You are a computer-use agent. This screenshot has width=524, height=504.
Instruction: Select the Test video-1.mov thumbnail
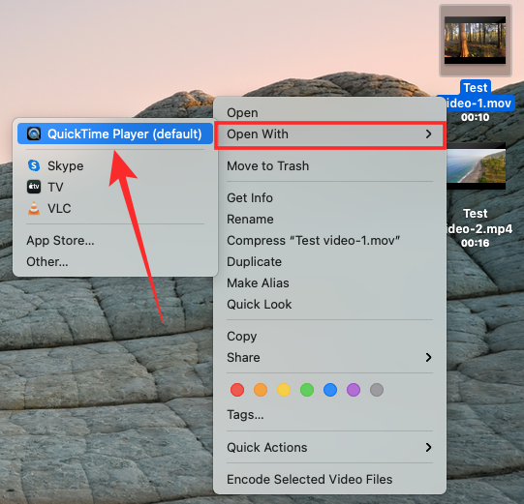pyautogui.click(x=475, y=41)
